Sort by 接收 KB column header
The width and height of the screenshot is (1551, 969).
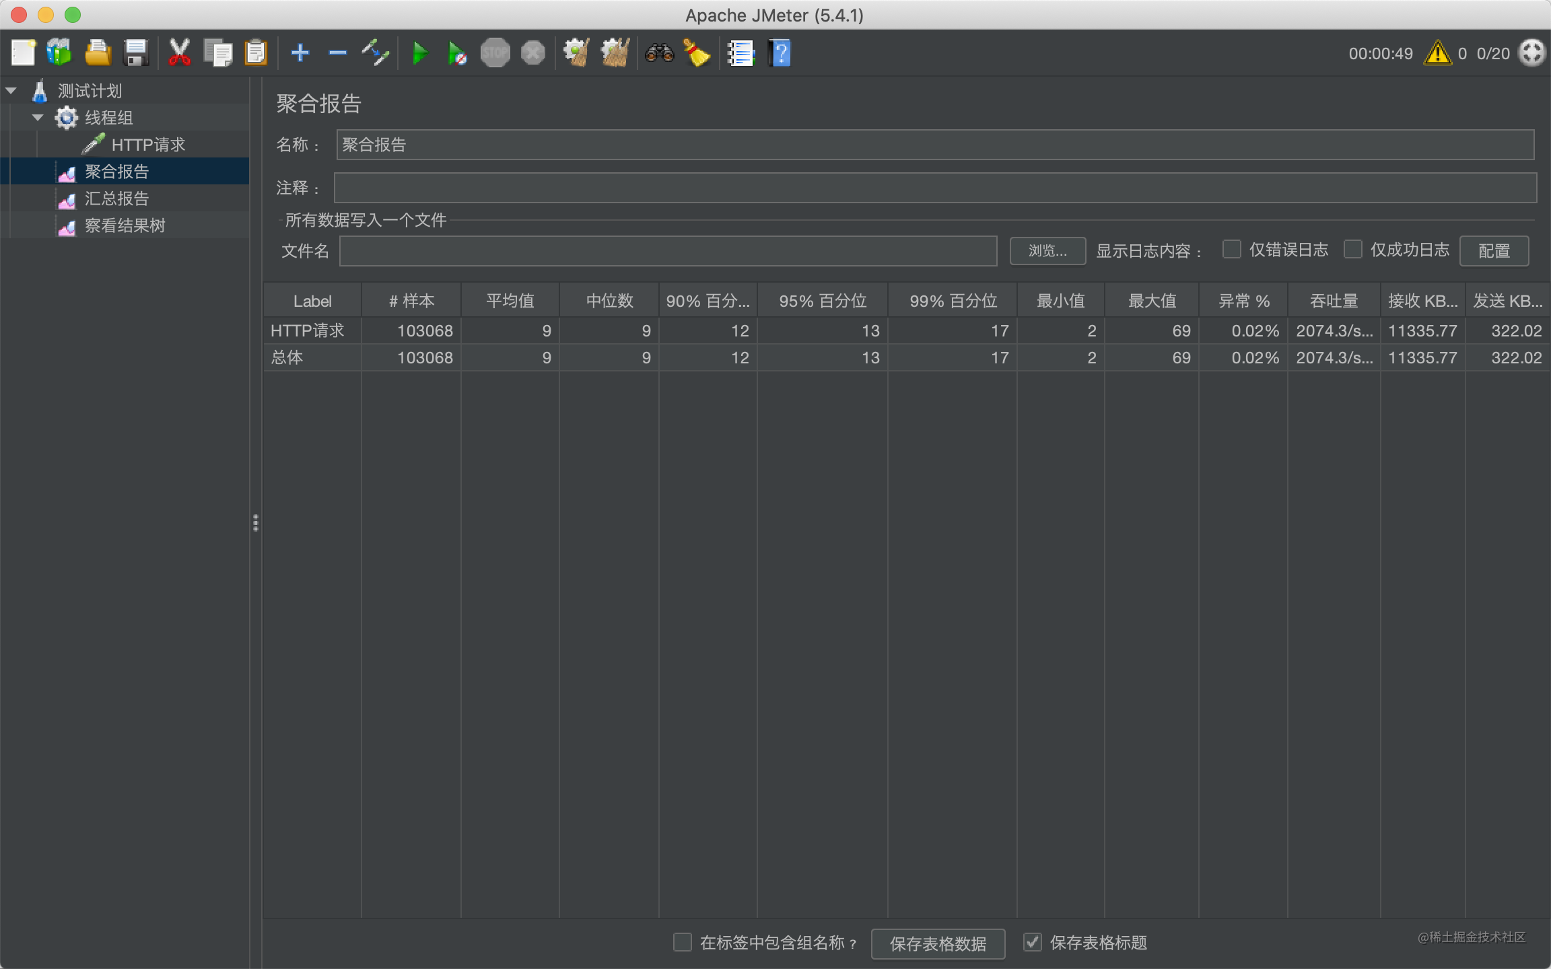[x=1422, y=301]
